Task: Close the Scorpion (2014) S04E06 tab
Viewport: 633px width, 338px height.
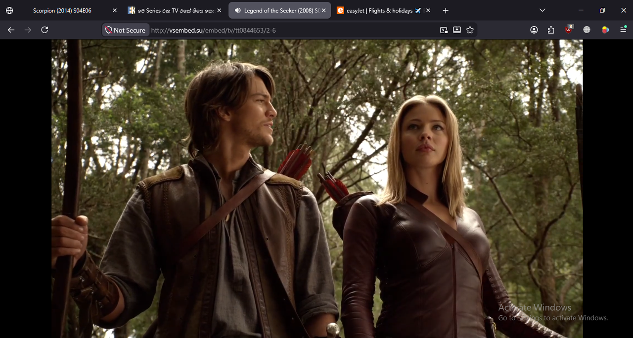Action: (x=115, y=10)
